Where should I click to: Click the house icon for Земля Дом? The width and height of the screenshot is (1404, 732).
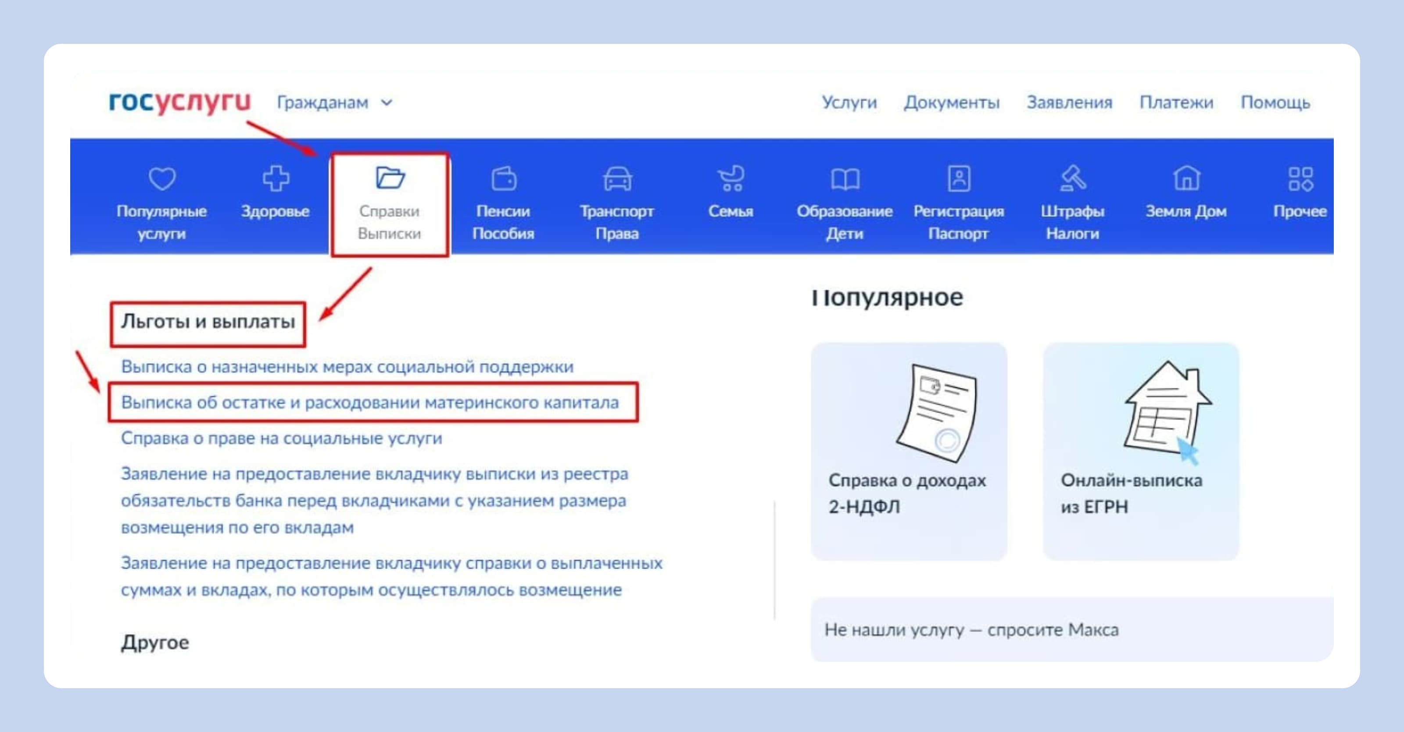(x=1186, y=179)
